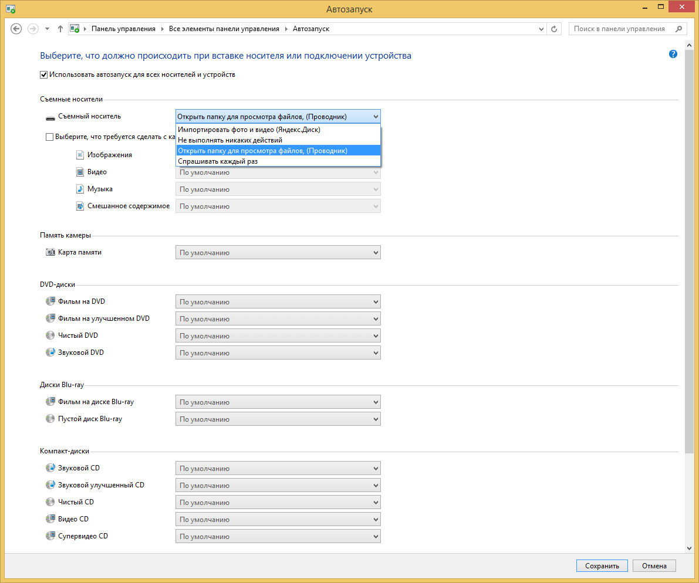Screen dimensions: 699x583
Task: Open the Пустой диск Blu-ray dropdown
Action: click(278, 419)
